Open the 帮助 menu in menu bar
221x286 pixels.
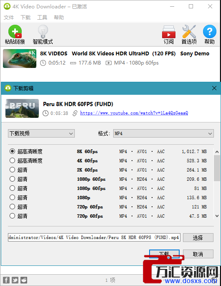(x=59, y=18)
